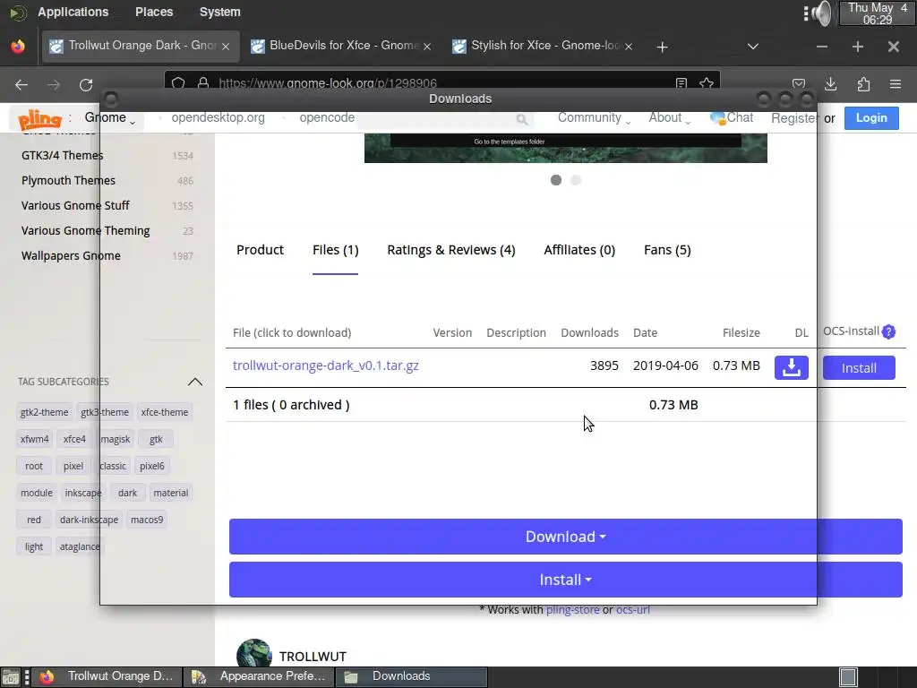Viewport: 917px width, 688px height.
Task: Open the Affiliates (0) tab
Action: tap(579, 251)
